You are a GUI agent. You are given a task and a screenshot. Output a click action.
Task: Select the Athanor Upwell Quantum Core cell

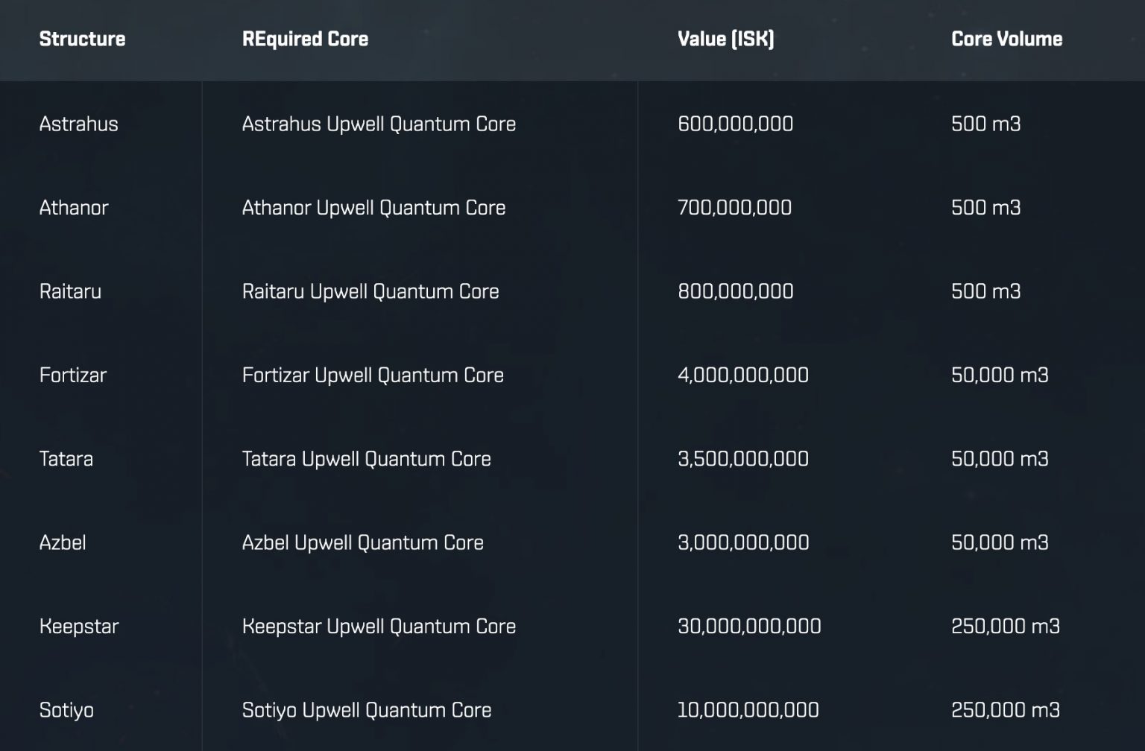coord(373,207)
